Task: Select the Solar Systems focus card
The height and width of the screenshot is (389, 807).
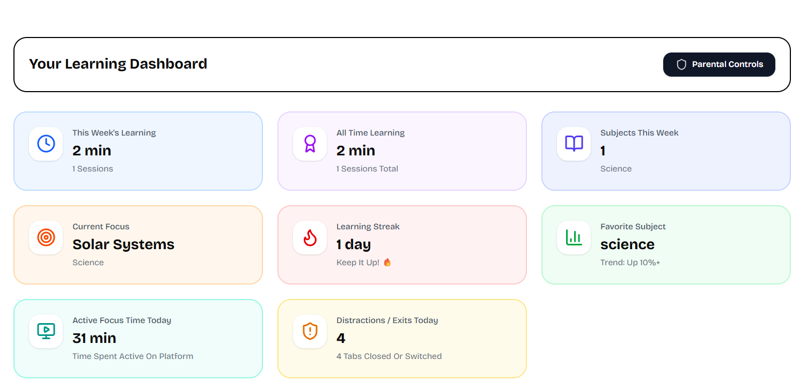Action: pos(138,244)
